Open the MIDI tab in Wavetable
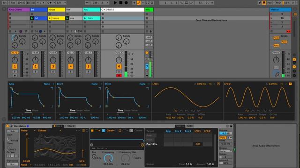The height and width of the screenshot is (168, 300). 190,126
